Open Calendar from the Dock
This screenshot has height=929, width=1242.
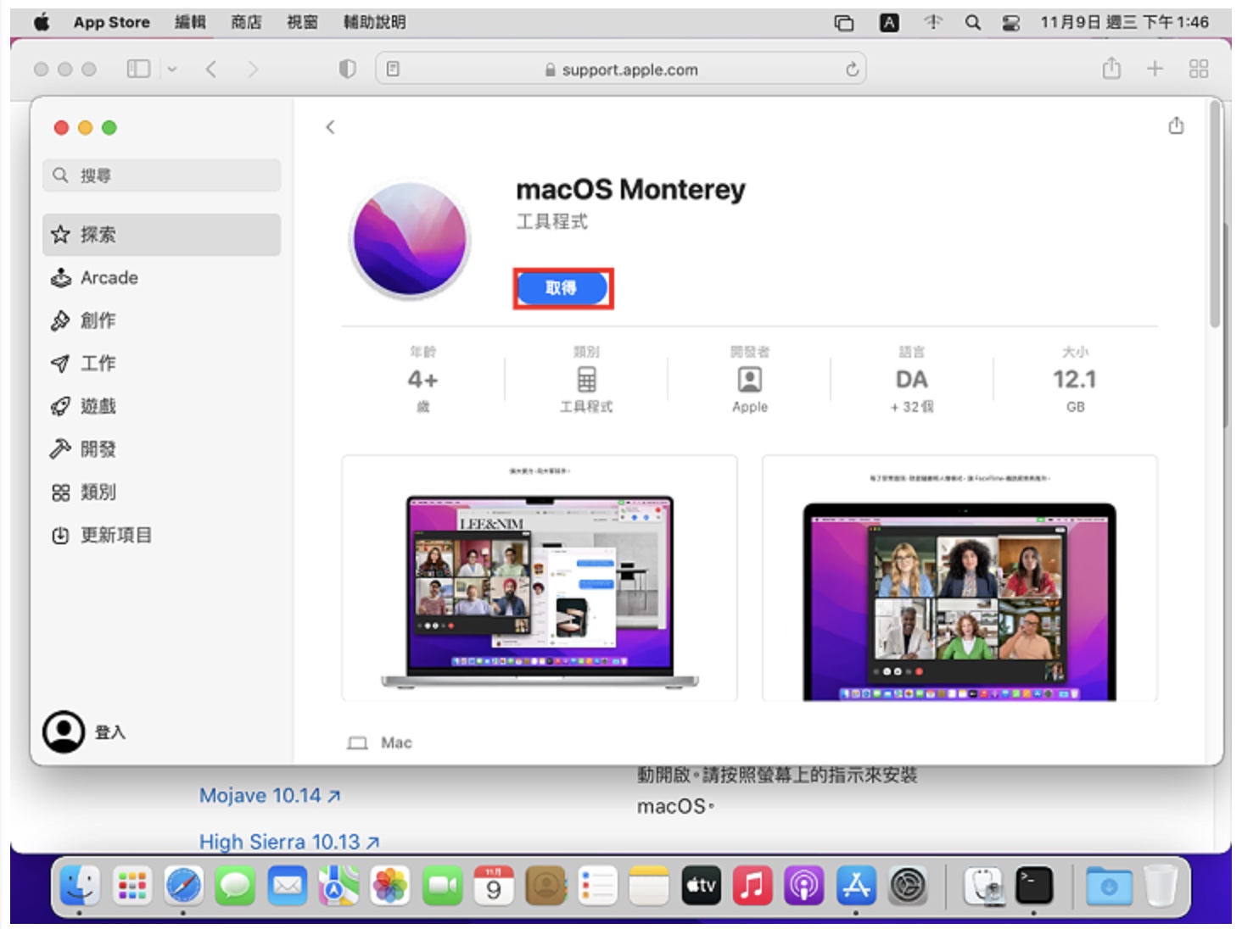pyautogui.click(x=494, y=887)
